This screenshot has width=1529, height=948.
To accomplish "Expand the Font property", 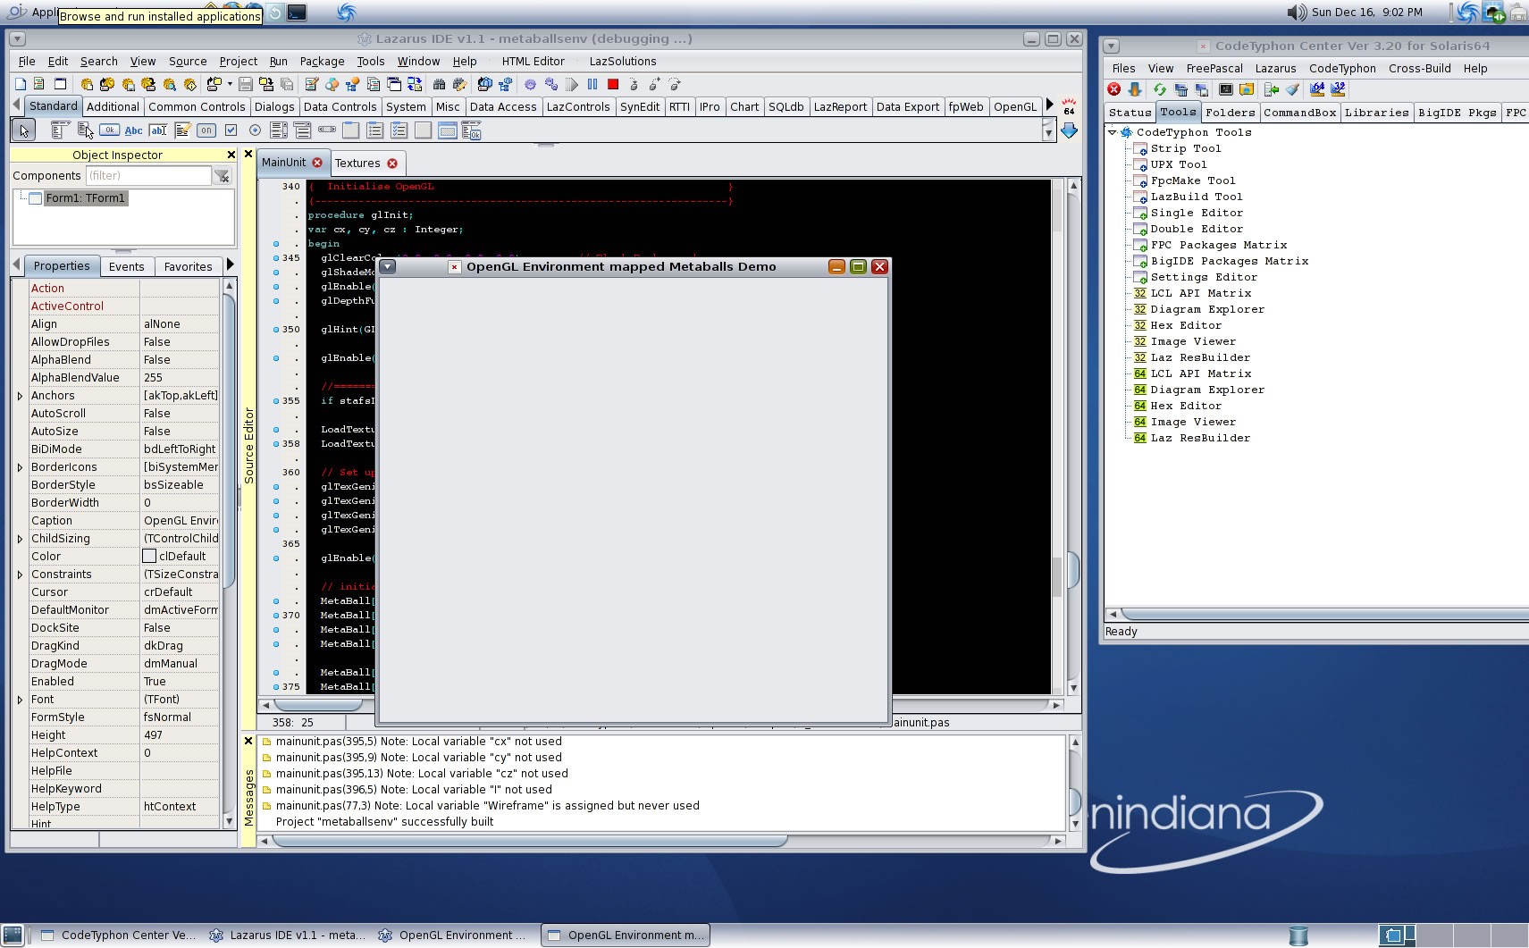I will (x=20, y=700).
